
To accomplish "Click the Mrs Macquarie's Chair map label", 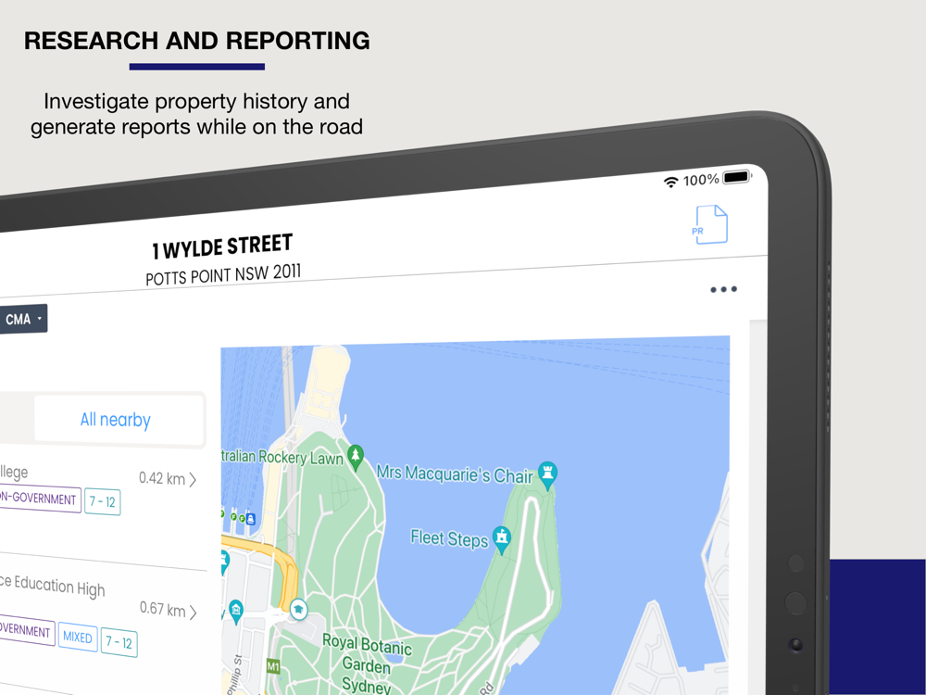I will 455,474.
